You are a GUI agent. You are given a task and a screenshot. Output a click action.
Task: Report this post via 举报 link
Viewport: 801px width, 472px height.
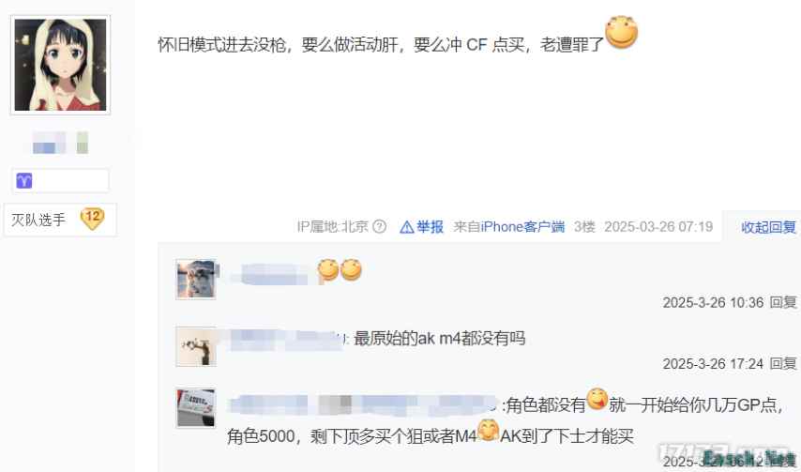click(430, 226)
